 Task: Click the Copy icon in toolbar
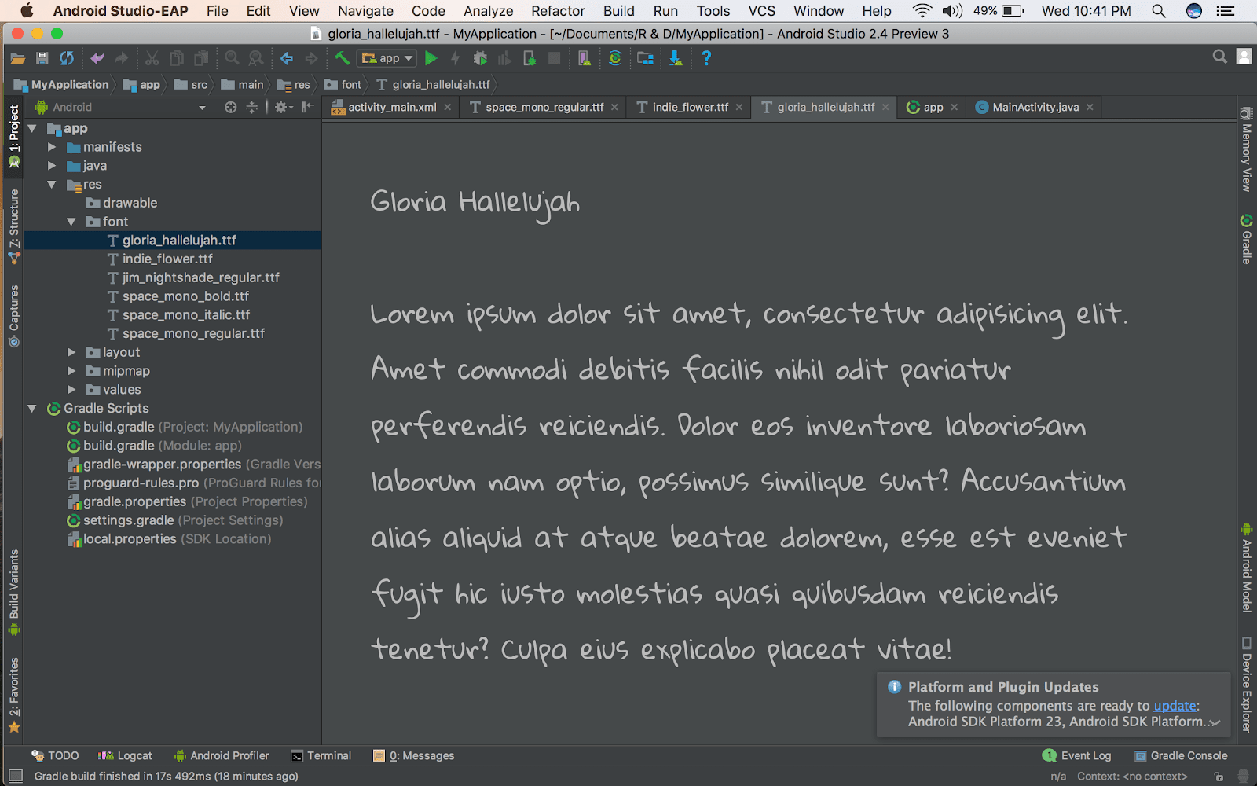[x=177, y=58]
